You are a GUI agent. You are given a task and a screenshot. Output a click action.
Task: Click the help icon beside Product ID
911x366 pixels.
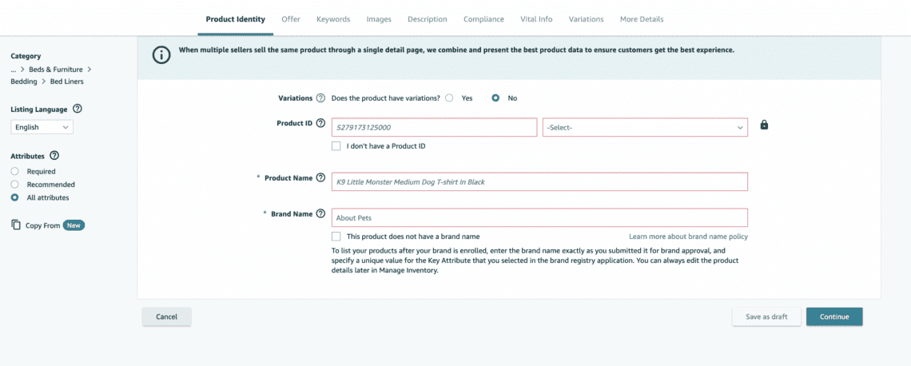320,124
